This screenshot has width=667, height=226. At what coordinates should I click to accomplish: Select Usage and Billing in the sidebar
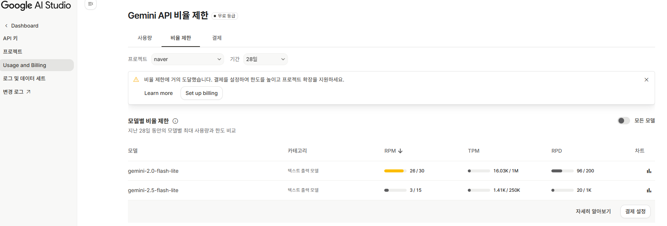pos(37,65)
